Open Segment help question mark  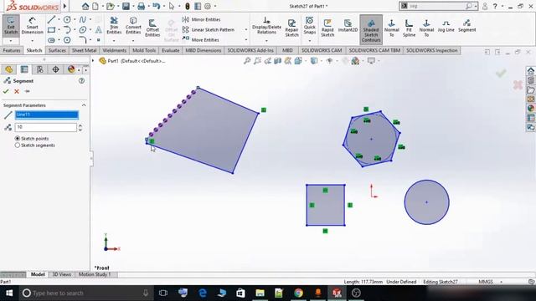click(81, 81)
